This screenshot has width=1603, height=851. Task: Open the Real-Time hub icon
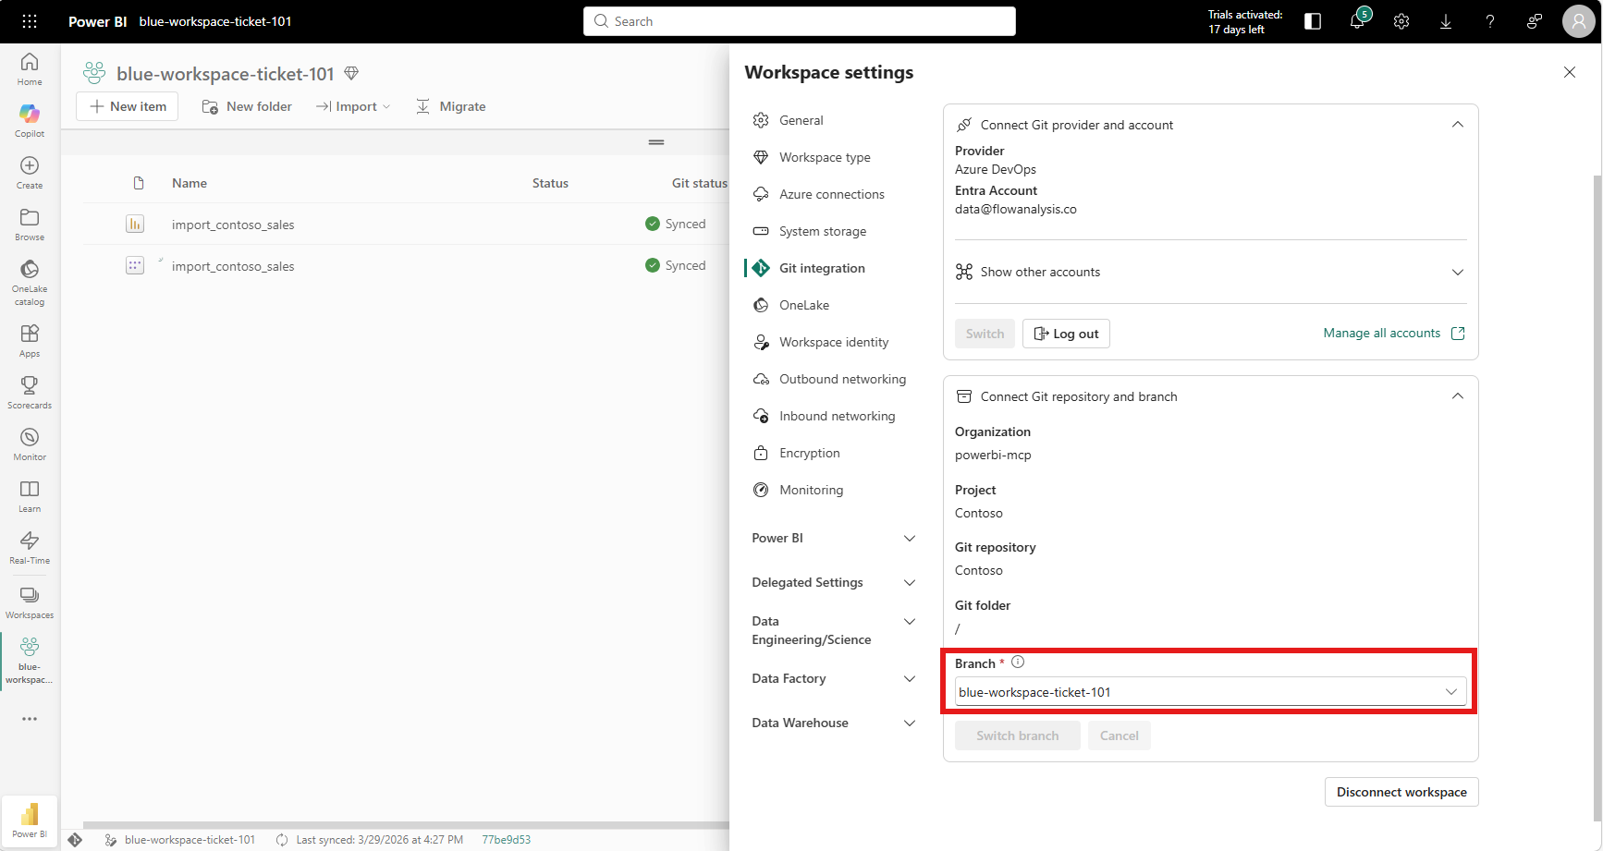click(30, 548)
